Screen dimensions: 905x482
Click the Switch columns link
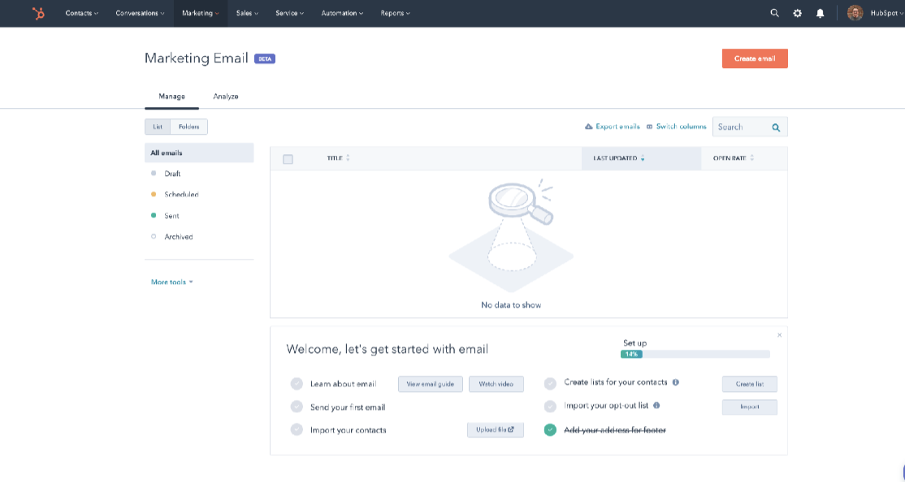681,127
